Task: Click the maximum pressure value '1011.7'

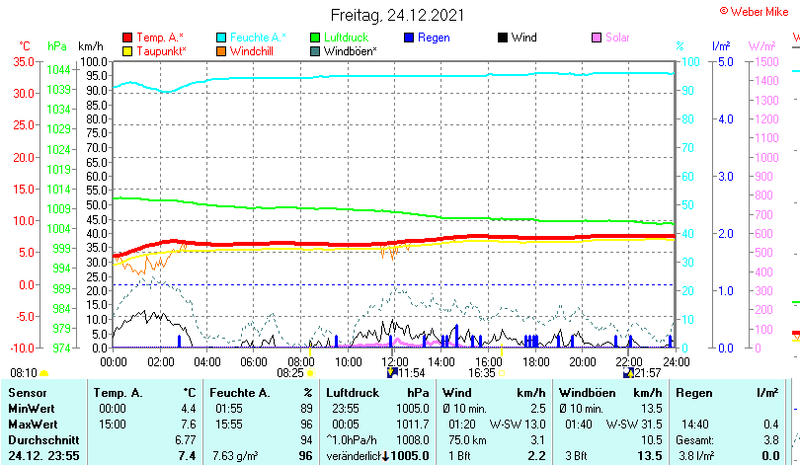Action: (413, 425)
